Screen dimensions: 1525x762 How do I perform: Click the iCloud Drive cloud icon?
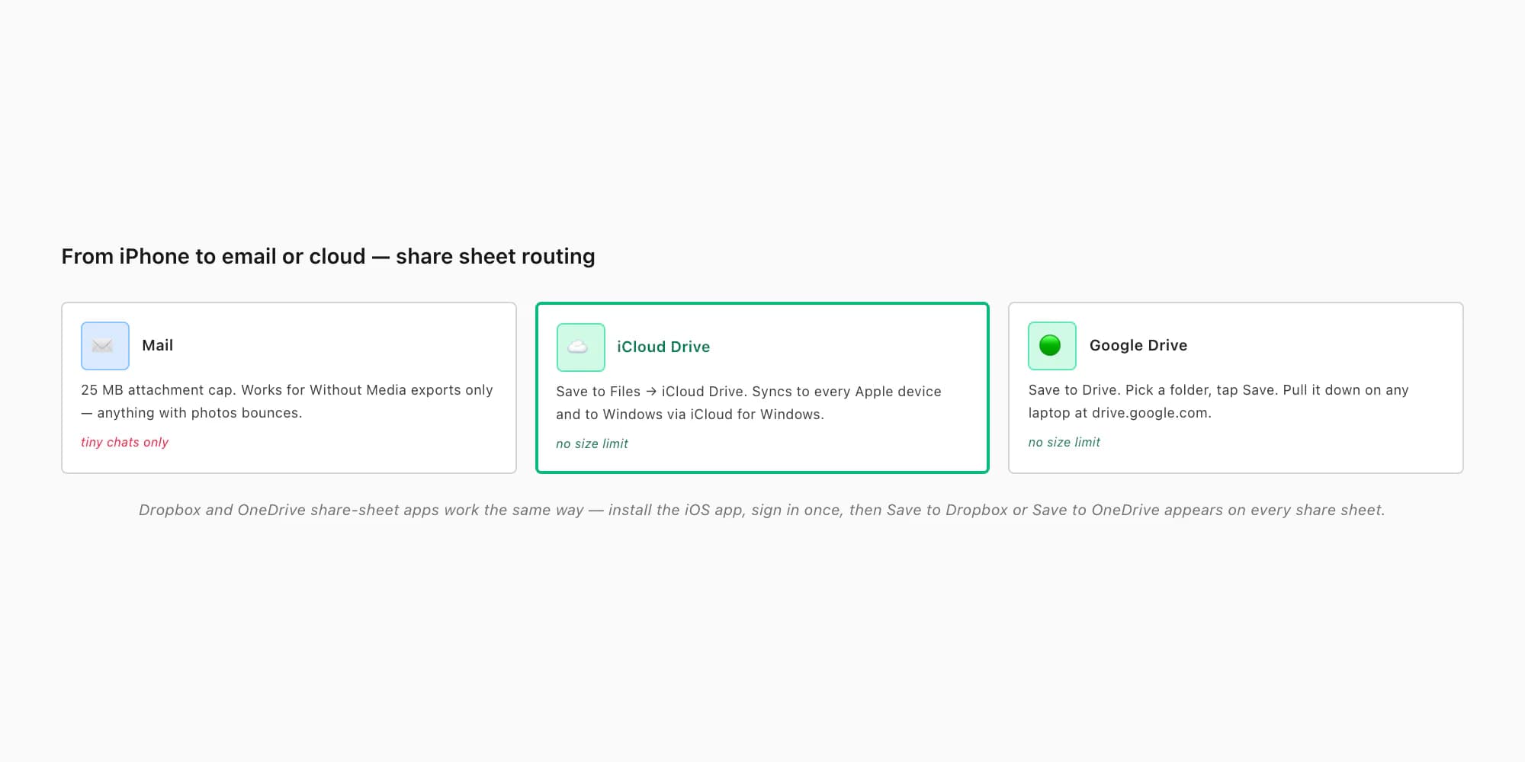click(580, 347)
